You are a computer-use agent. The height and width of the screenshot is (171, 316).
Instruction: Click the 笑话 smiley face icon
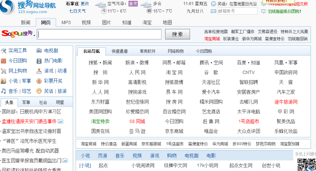click(x=39, y=91)
